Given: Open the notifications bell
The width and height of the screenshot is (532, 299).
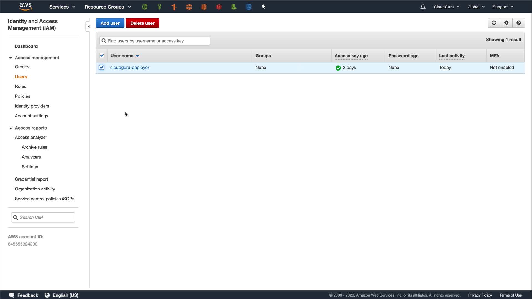Looking at the screenshot, I should tap(423, 7).
